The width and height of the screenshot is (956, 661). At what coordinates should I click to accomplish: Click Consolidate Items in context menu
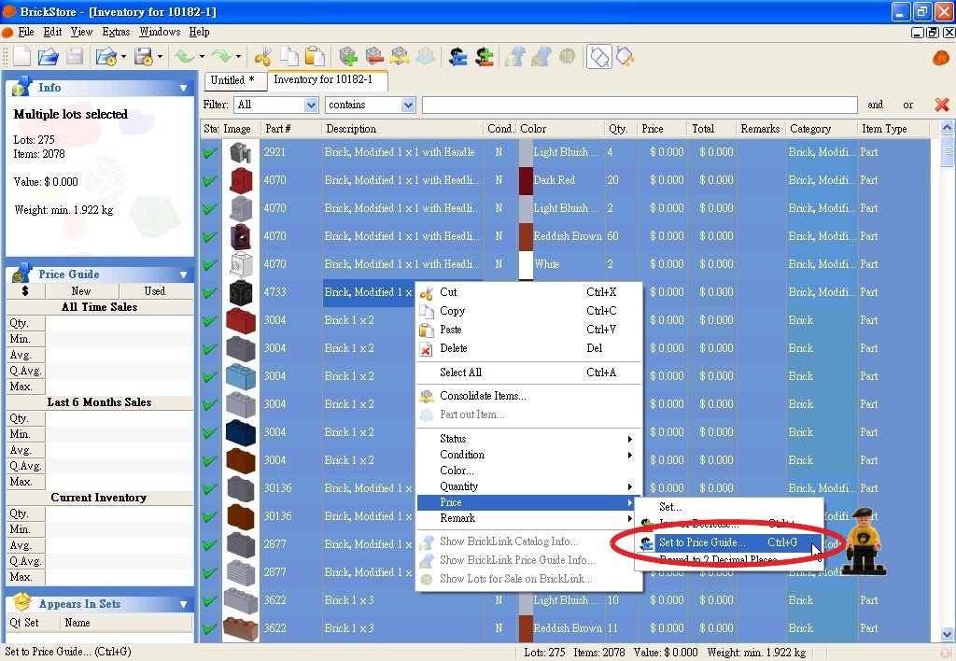529,396
